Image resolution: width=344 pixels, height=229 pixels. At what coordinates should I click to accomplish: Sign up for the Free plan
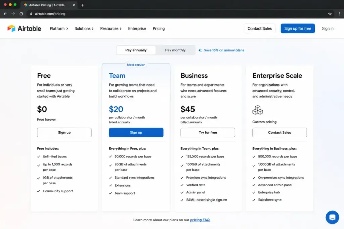pos(64,133)
